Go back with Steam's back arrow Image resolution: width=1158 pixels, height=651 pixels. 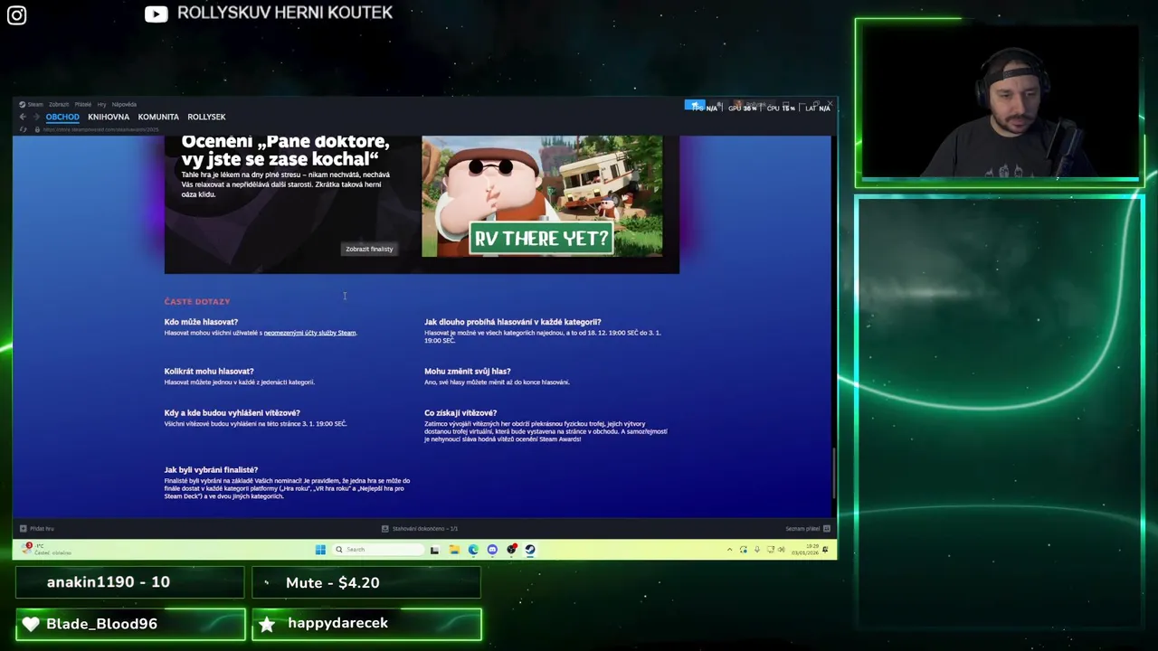(x=23, y=117)
